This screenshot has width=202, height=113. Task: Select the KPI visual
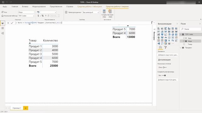pyautogui.click(x=176, y=38)
